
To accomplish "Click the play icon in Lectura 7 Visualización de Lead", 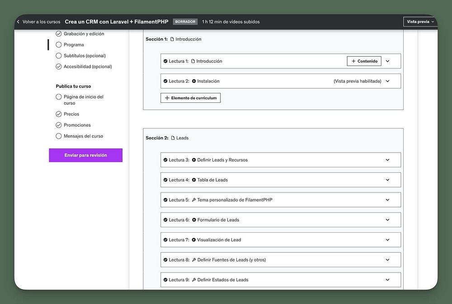I will (x=194, y=240).
